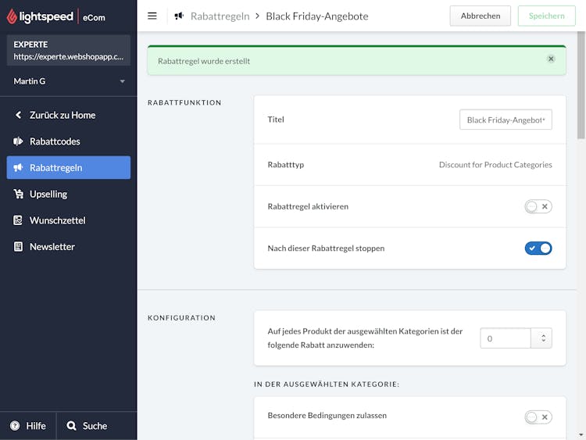Click the Wunschzettel sidebar icon
Screen dimensions: 586x440
[x=18, y=220]
